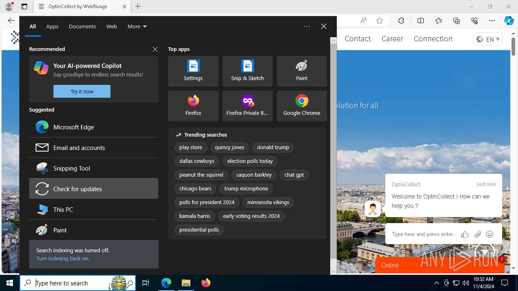Open This PC suggestion
This screenshot has width=518, height=291.
coord(93,209)
